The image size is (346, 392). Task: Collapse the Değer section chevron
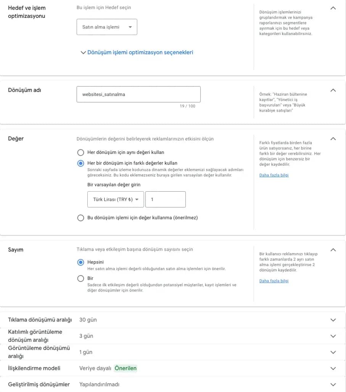[333, 139]
